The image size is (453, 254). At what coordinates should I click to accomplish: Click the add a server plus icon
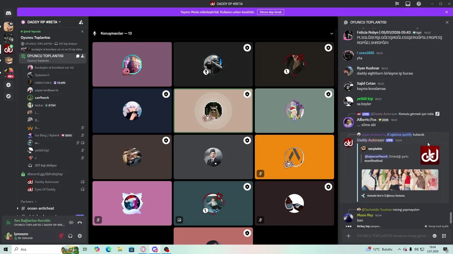(x=8, y=85)
